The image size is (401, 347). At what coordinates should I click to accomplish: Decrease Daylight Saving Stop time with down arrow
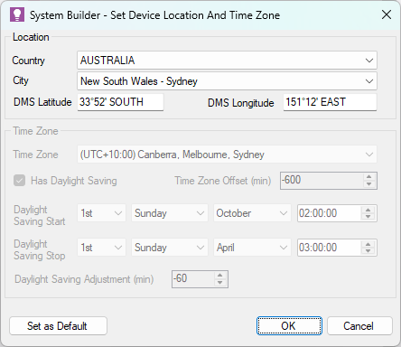coord(368,251)
